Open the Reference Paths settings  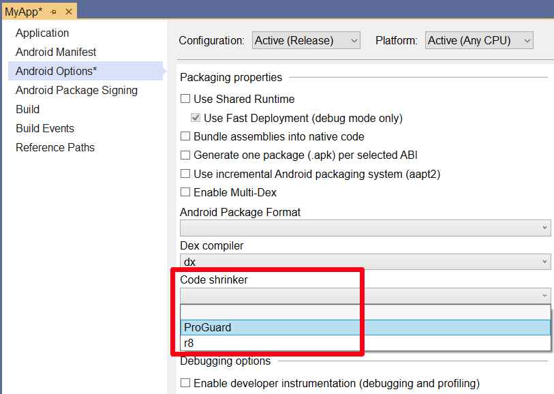(55, 147)
